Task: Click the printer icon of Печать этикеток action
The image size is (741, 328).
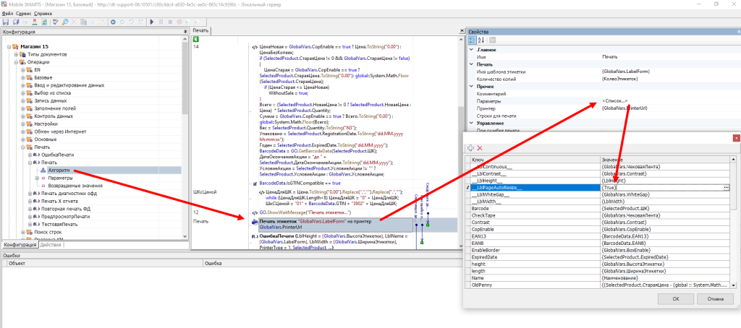Action: click(x=254, y=221)
